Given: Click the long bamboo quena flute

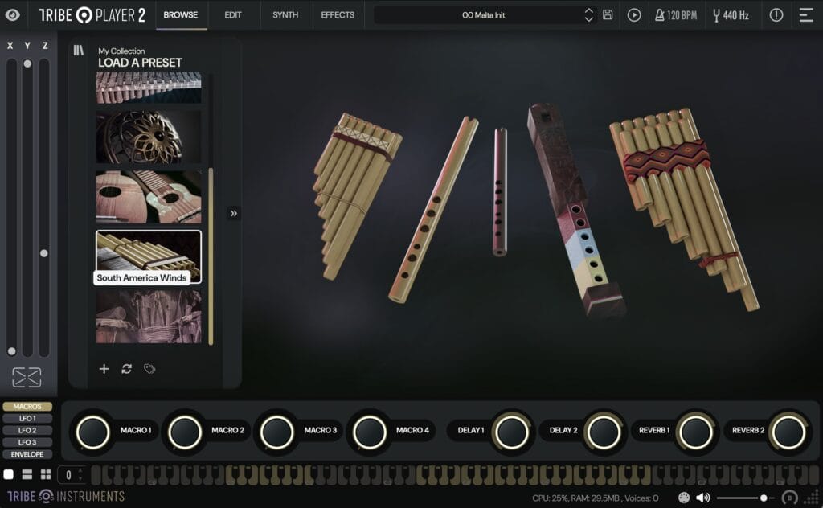Looking at the screenshot, I should click(x=433, y=209).
